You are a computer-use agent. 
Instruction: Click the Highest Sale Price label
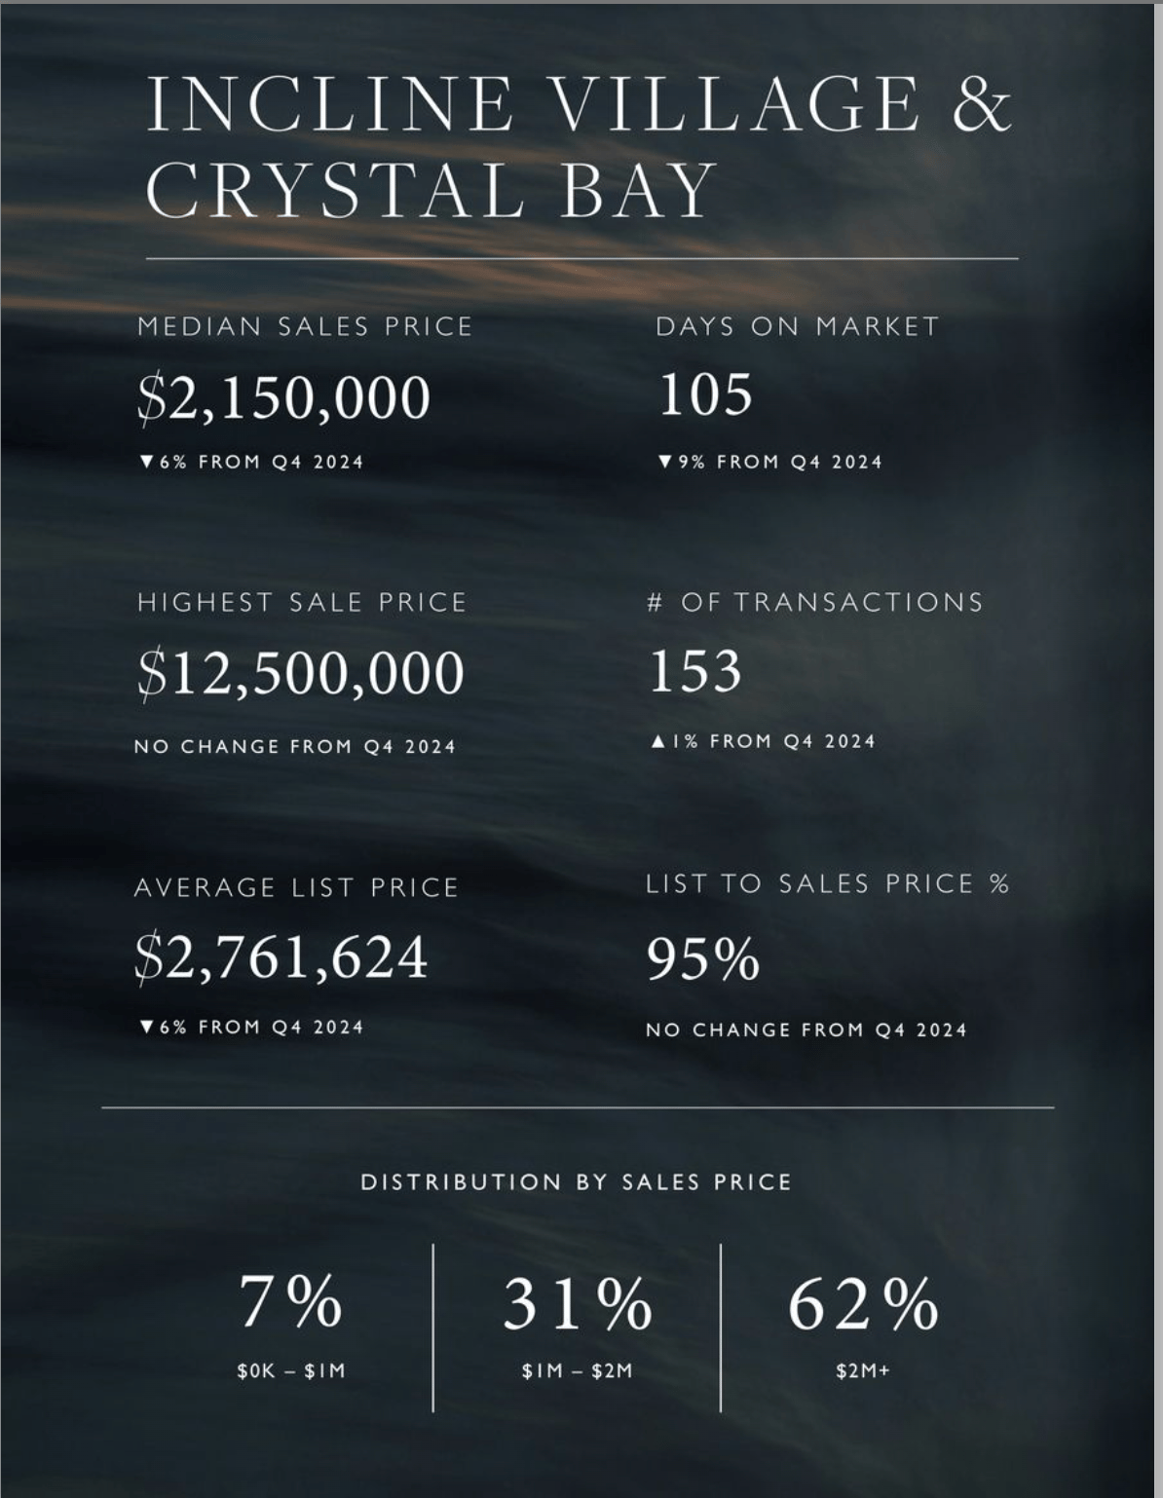[x=302, y=603]
